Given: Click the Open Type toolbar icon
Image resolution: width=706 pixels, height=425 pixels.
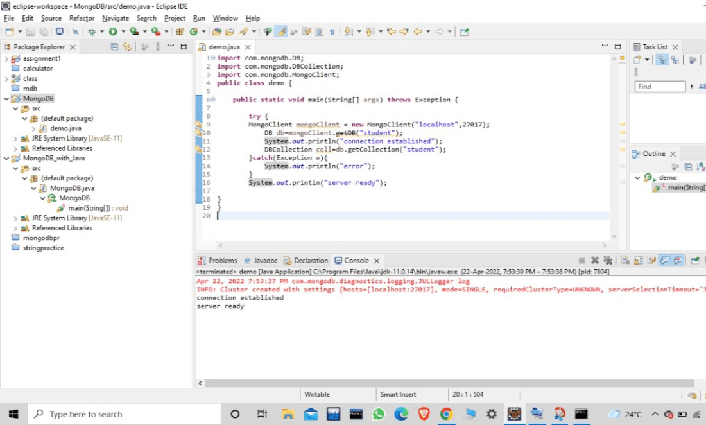Looking at the screenshot, I should coord(217,31).
